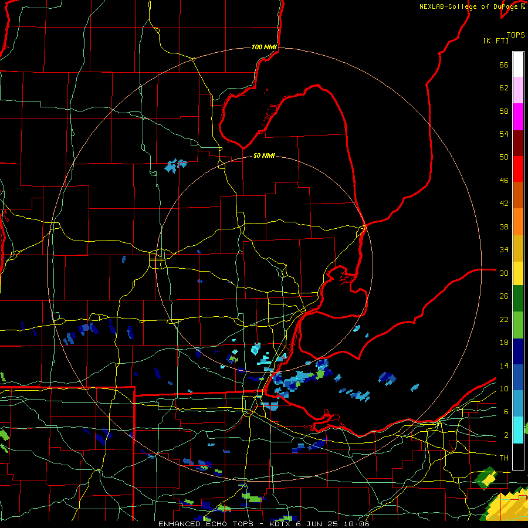The height and width of the screenshot is (528, 528).
Task: Click the light orange legend swatch near 38
Action: click(x=518, y=222)
